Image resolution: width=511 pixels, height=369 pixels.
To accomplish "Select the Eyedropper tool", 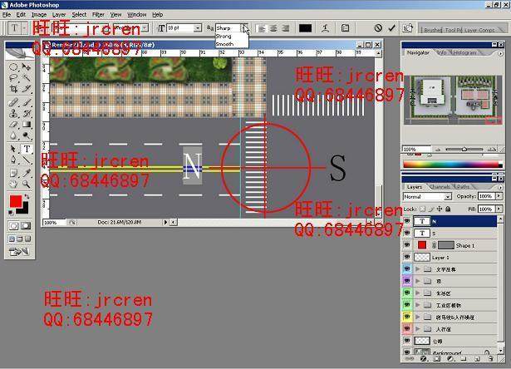I will [27, 173].
